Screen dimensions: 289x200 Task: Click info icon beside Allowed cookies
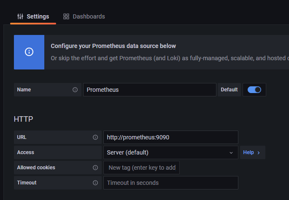coord(95,168)
